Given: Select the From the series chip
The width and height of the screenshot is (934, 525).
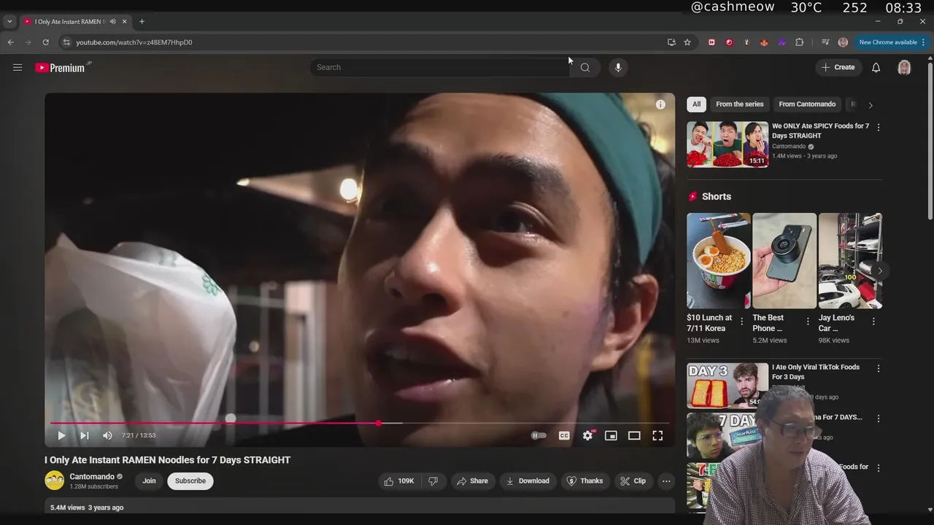Looking at the screenshot, I should click(x=739, y=104).
